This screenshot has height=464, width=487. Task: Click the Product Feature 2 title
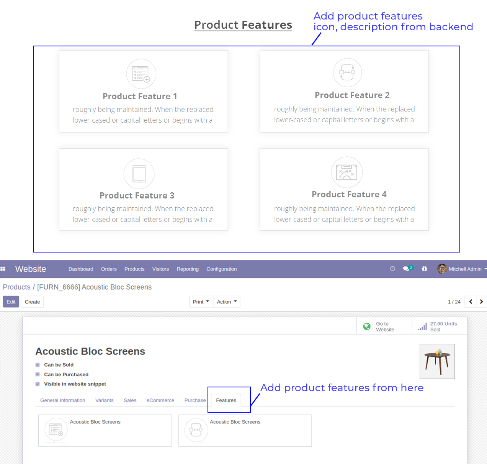point(352,95)
